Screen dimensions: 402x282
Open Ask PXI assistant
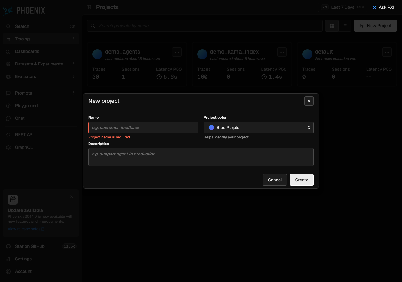tap(383, 7)
